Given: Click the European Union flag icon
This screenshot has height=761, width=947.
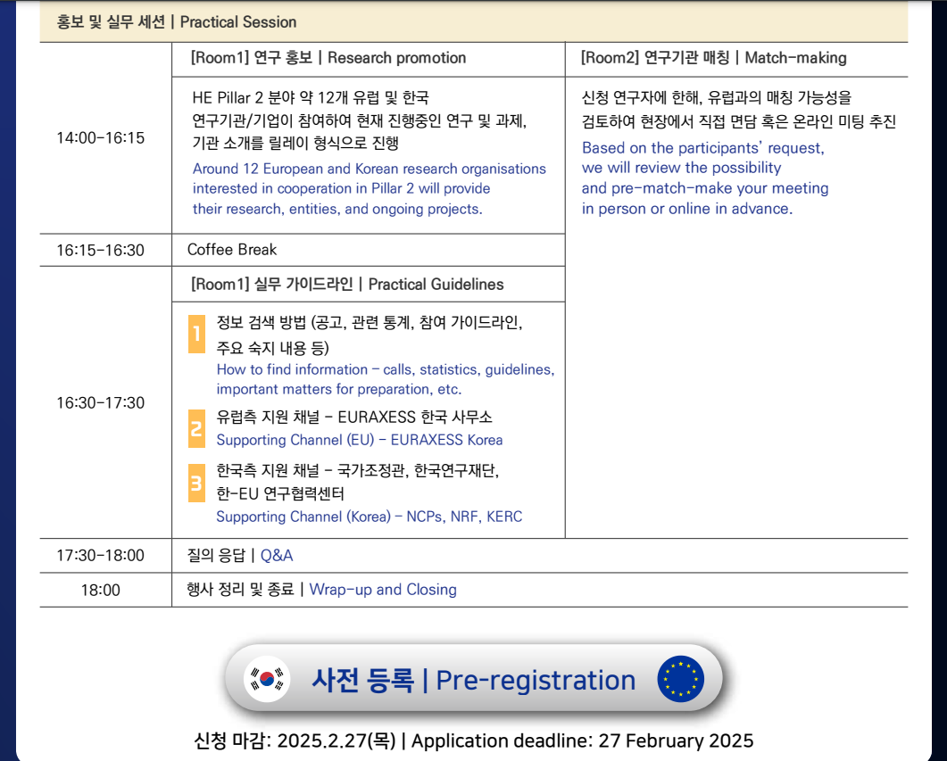Looking at the screenshot, I should pyautogui.click(x=680, y=680).
